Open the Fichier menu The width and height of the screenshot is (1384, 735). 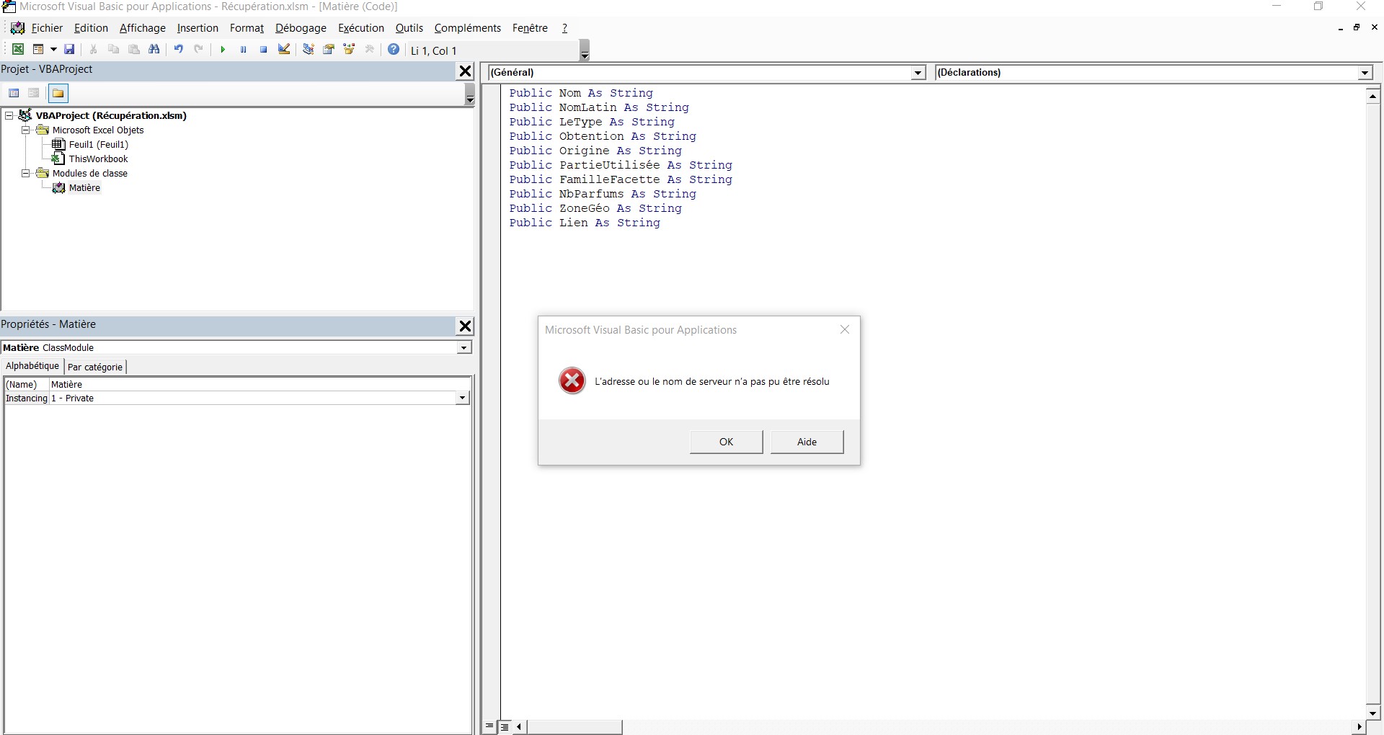pos(47,28)
